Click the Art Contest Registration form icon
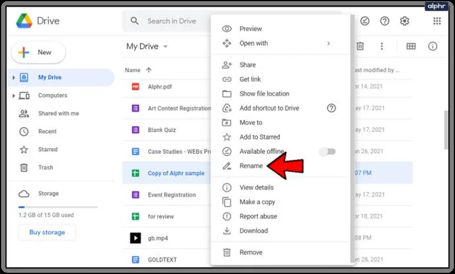Image resolution: width=455 pixels, height=274 pixels. pyautogui.click(x=135, y=108)
